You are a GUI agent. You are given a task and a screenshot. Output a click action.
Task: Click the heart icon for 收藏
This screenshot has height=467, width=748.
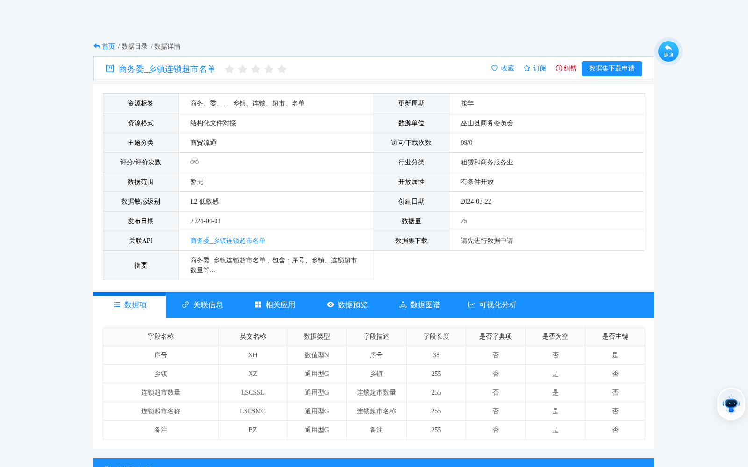[x=495, y=68]
